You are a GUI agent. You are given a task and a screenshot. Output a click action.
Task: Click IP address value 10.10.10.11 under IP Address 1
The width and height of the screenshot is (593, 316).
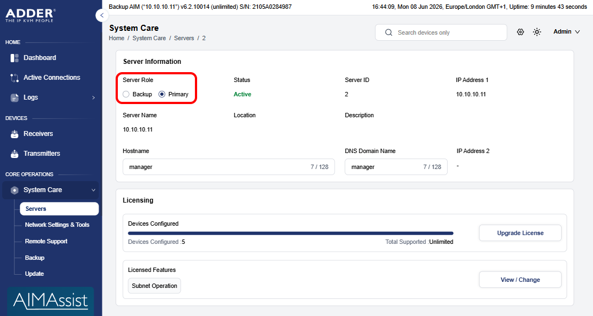(x=471, y=94)
